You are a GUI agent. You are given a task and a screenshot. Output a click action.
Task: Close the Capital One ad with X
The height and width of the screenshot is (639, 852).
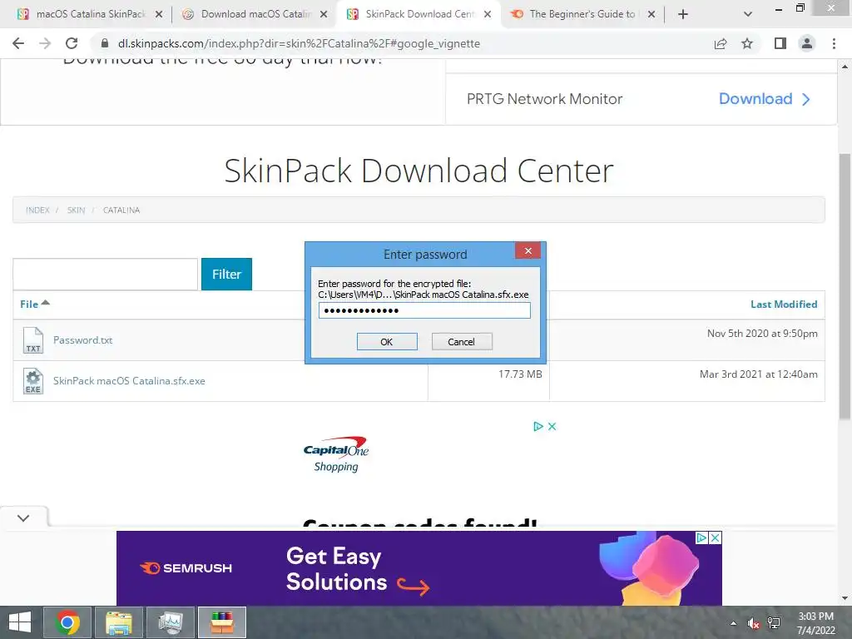pos(552,427)
